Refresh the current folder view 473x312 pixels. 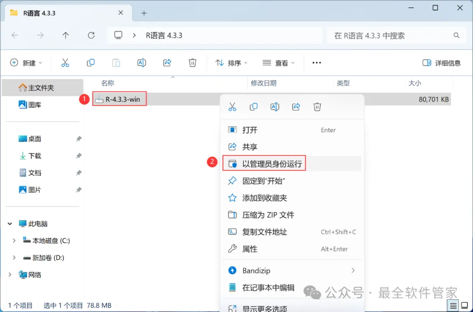pos(91,35)
